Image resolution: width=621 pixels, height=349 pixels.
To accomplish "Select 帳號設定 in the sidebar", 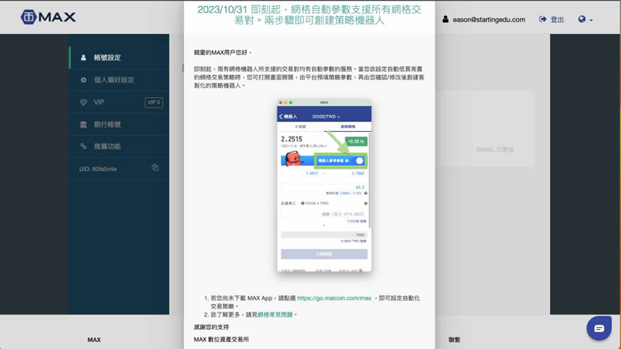I will [x=107, y=58].
